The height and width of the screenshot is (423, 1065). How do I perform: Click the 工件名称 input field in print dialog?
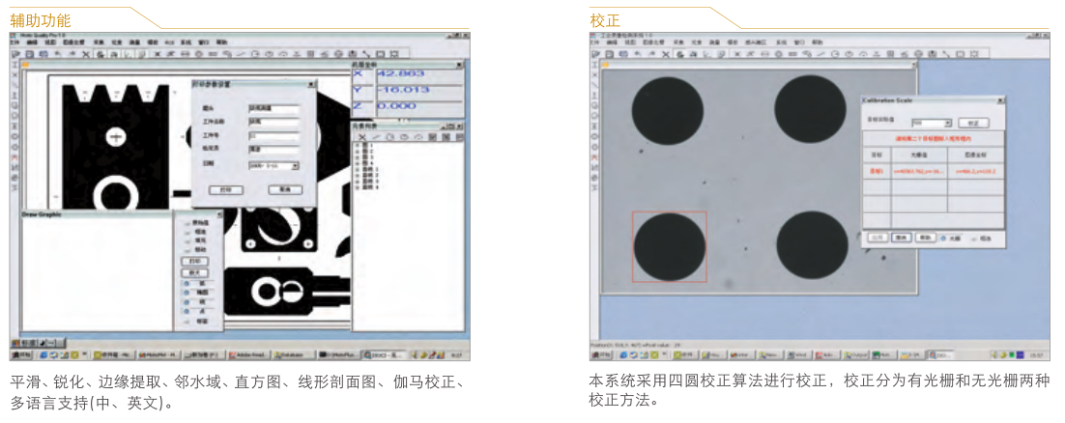tap(273, 123)
